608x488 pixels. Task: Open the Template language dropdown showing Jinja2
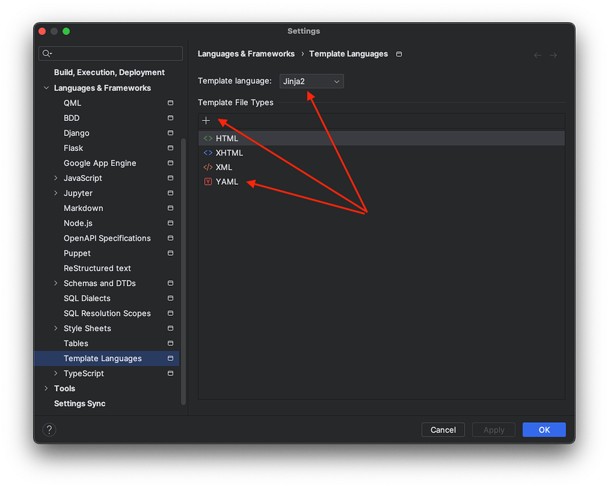[311, 81]
